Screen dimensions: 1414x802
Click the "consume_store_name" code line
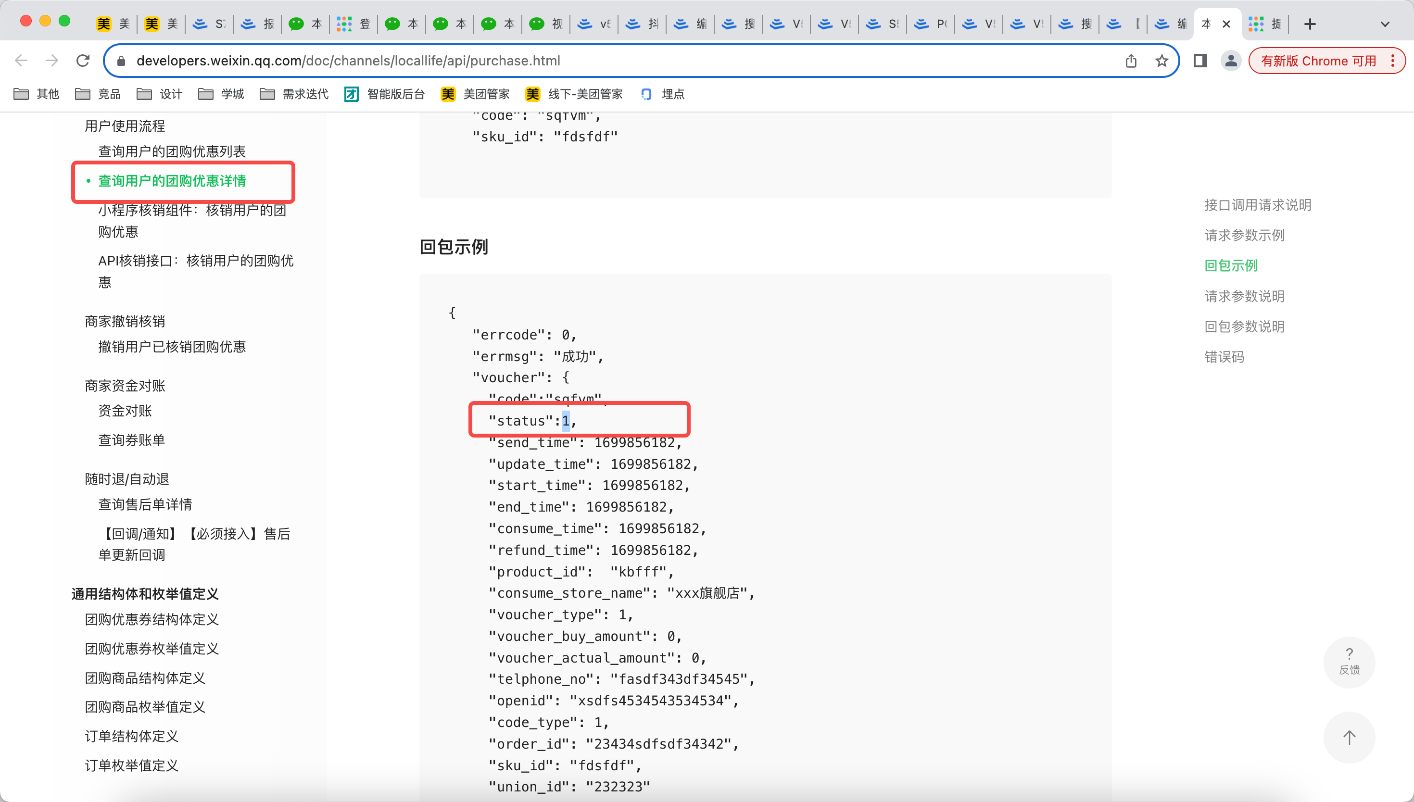point(621,593)
